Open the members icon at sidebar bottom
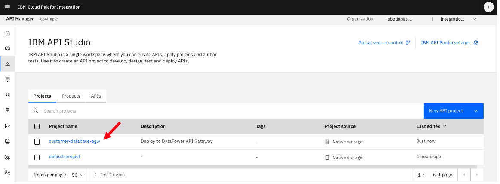 (8, 172)
